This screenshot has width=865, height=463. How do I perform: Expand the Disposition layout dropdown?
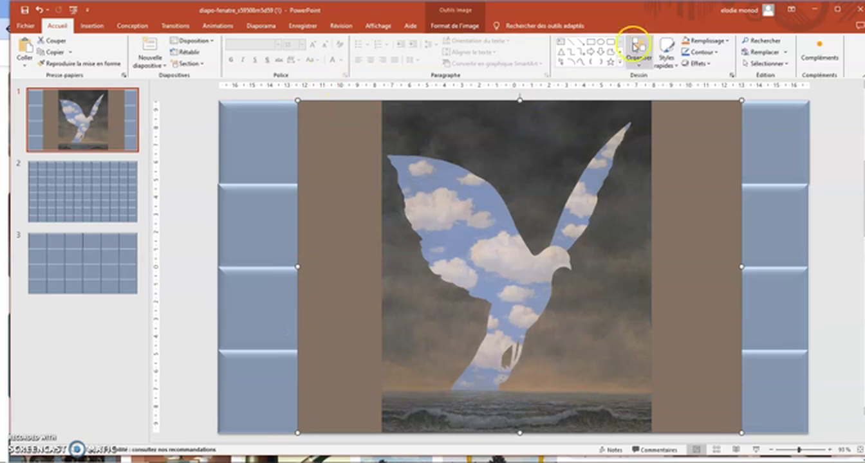[192, 41]
